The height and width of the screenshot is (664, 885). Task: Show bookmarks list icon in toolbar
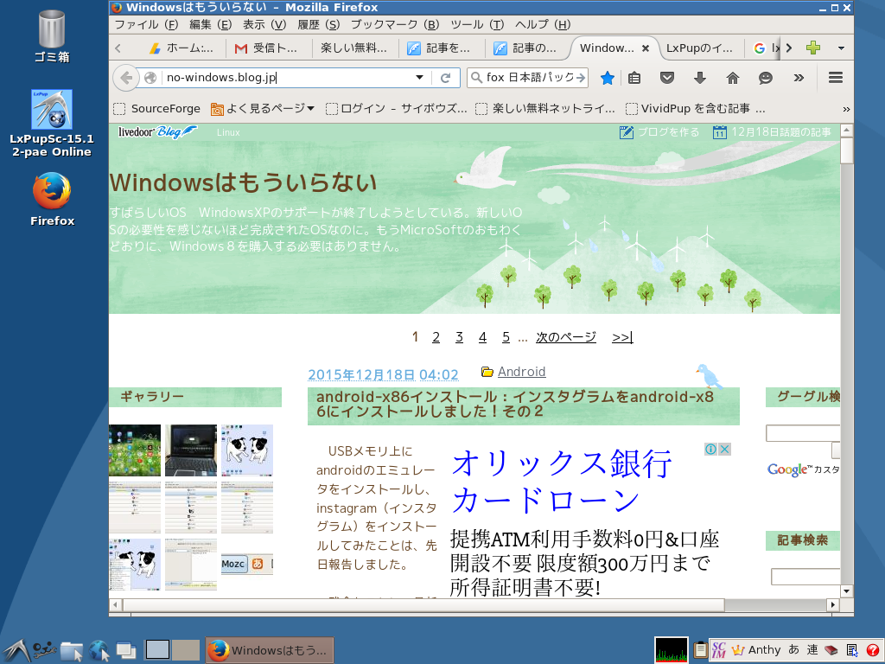click(634, 78)
